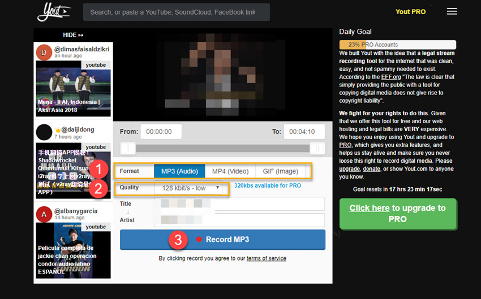Screen dimensions: 481x299
Task: Open the Shadowrocket video thumbnail
Action: 74,171
